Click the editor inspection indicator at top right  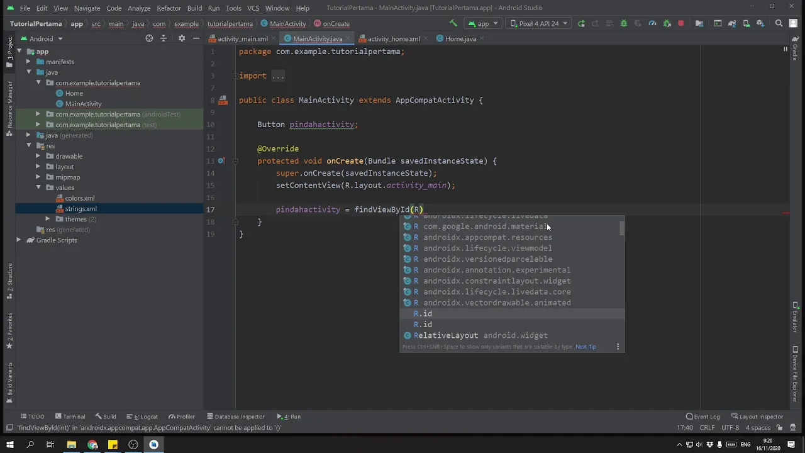(786, 49)
